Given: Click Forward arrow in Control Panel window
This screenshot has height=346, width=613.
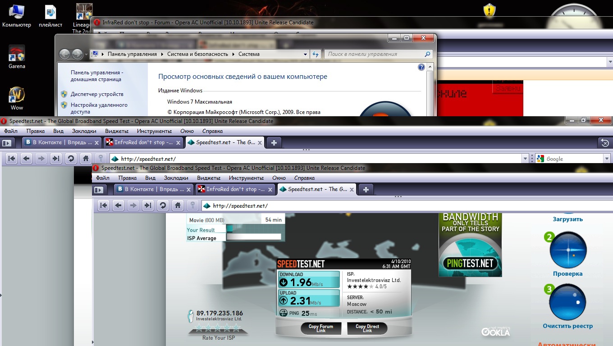Looking at the screenshot, I should click(x=77, y=55).
